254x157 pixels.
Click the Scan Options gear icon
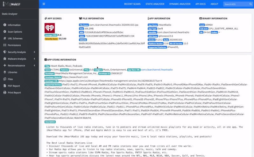[x=5, y=32]
